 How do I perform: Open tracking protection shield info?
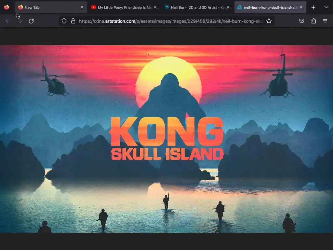[x=64, y=21]
